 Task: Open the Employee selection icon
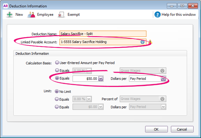tap(31, 15)
